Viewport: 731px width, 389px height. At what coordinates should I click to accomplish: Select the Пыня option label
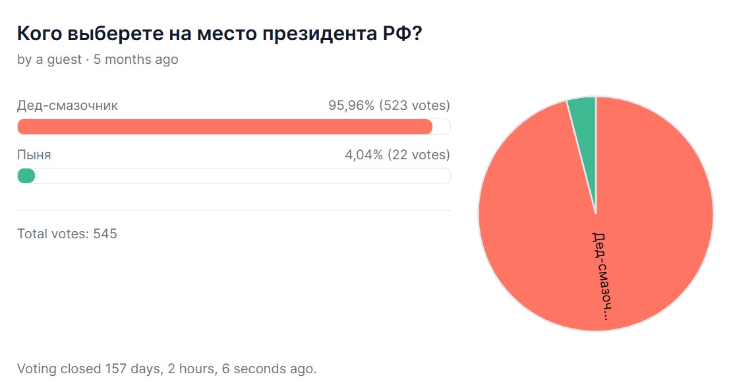[x=34, y=155]
